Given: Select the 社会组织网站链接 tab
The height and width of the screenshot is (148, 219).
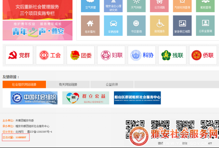Looking at the screenshot, I should click(x=24, y=84).
